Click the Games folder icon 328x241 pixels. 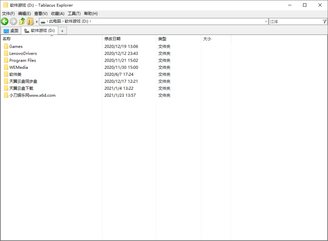(x=6, y=46)
